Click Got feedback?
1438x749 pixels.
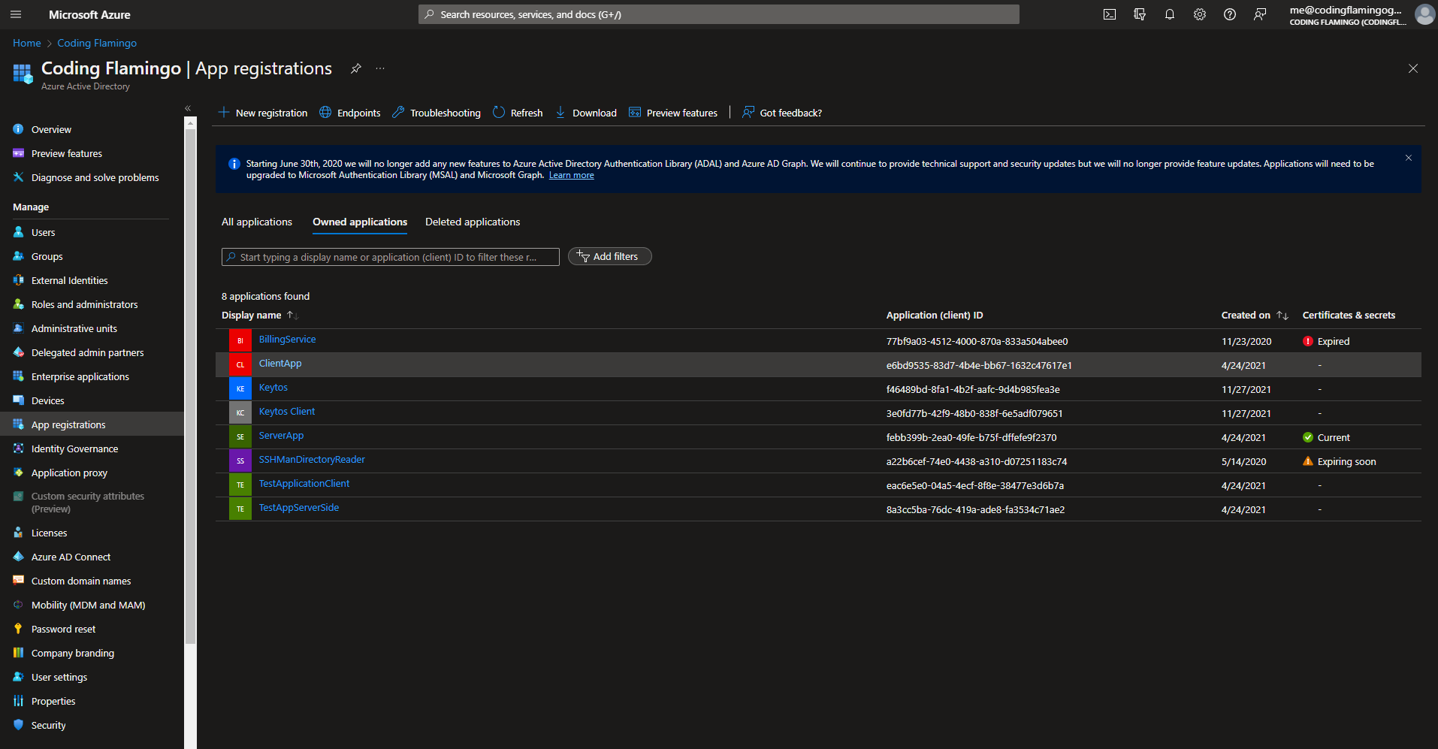tap(782, 113)
